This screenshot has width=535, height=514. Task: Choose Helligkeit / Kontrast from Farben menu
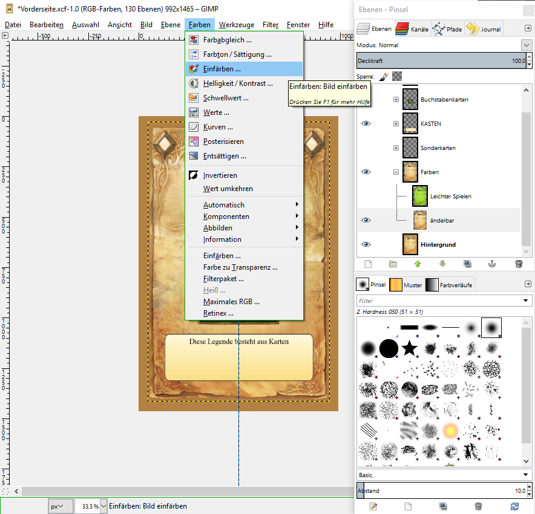[x=237, y=83]
